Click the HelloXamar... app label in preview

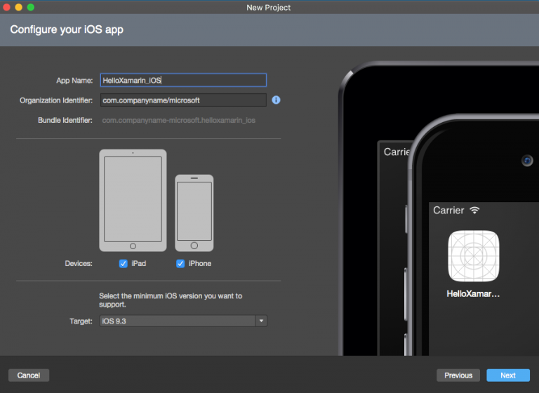pyautogui.click(x=473, y=293)
